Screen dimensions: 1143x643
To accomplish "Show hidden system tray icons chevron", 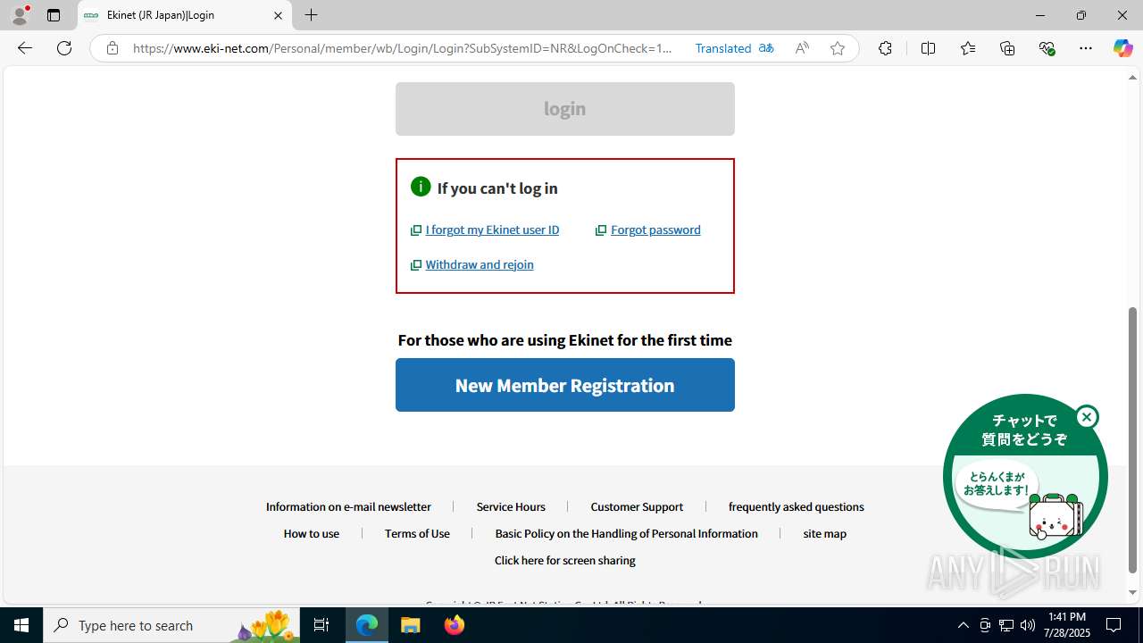I will tap(963, 625).
